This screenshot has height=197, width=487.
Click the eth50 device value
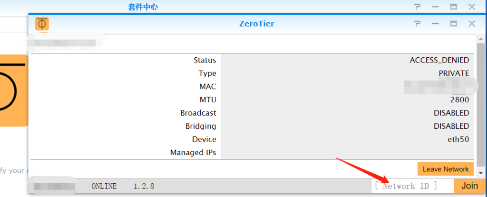coord(458,139)
